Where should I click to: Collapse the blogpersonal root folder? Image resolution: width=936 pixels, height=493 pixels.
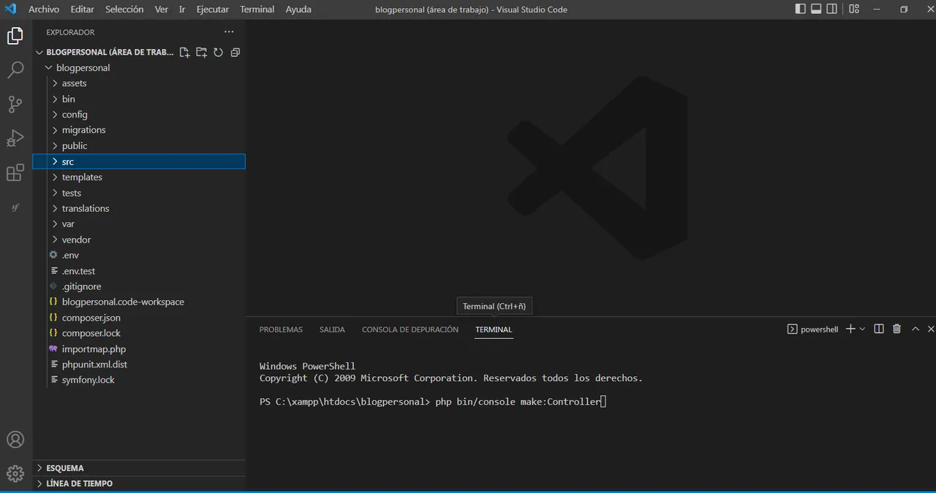point(48,68)
